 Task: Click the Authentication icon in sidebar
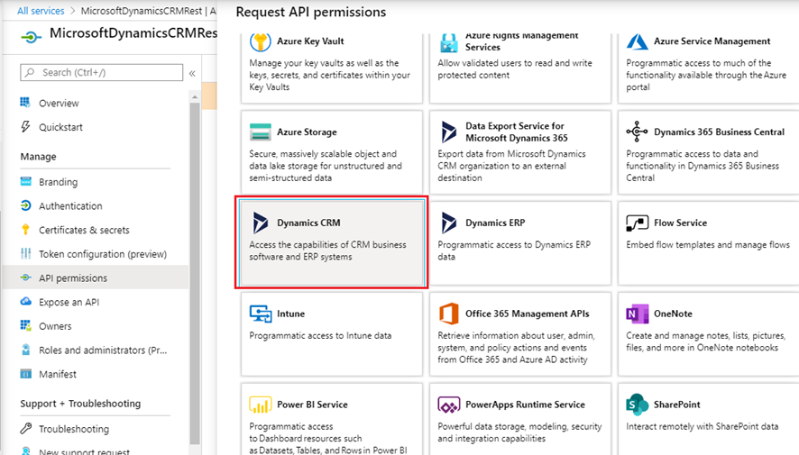[x=25, y=205]
